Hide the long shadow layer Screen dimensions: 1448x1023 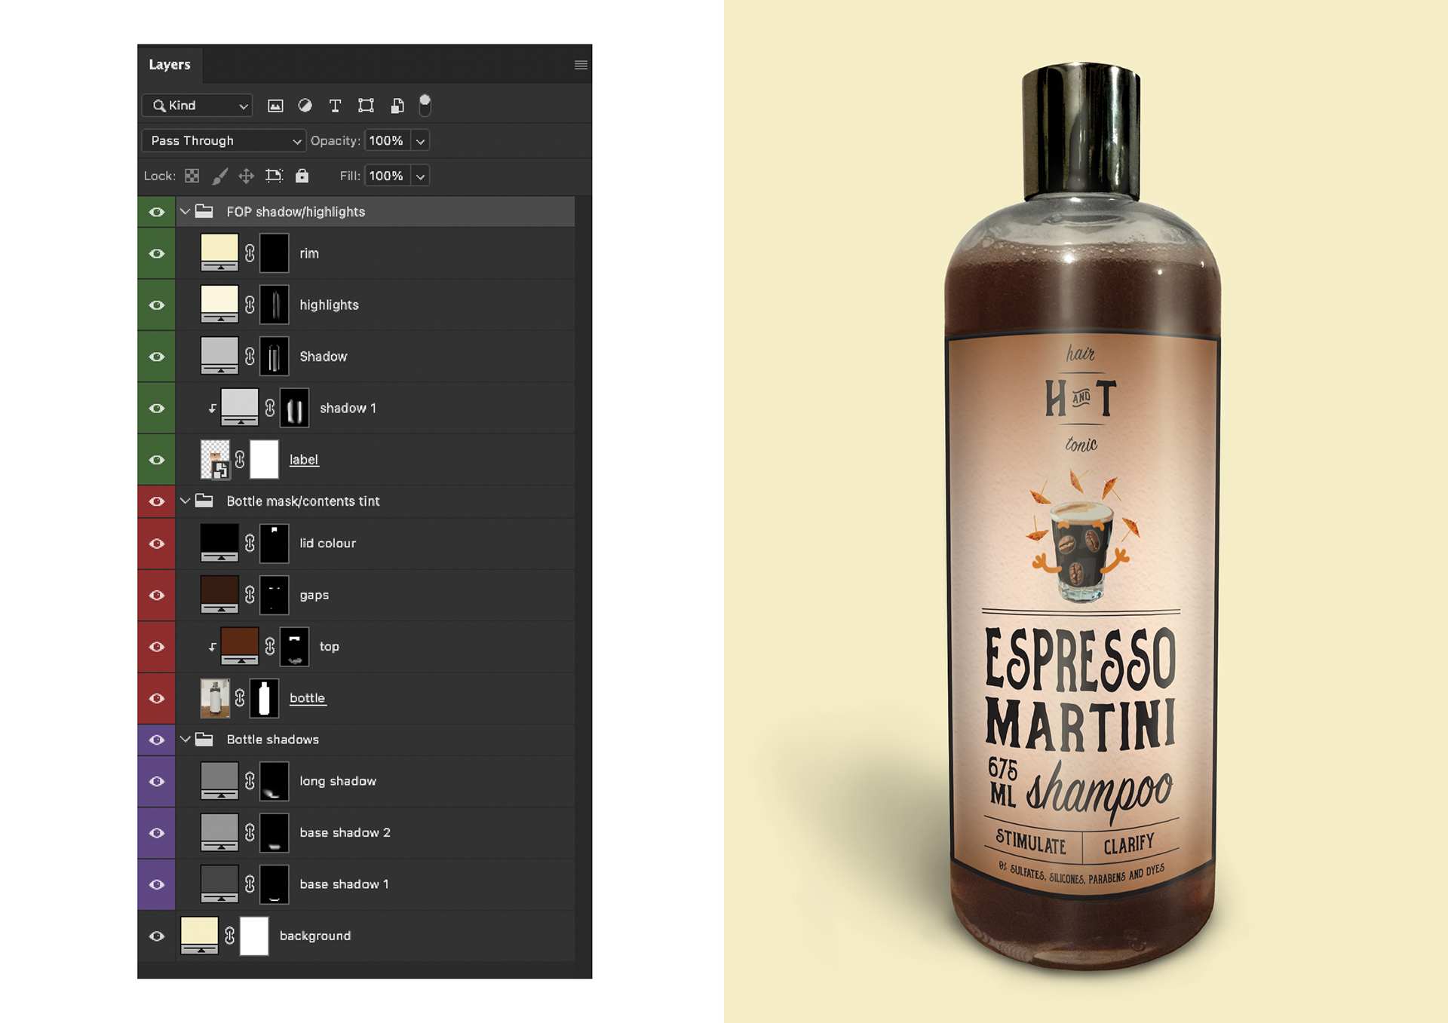tap(157, 781)
